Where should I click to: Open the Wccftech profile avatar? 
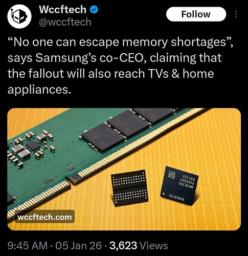pyautogui.click(x=19, y=16)
